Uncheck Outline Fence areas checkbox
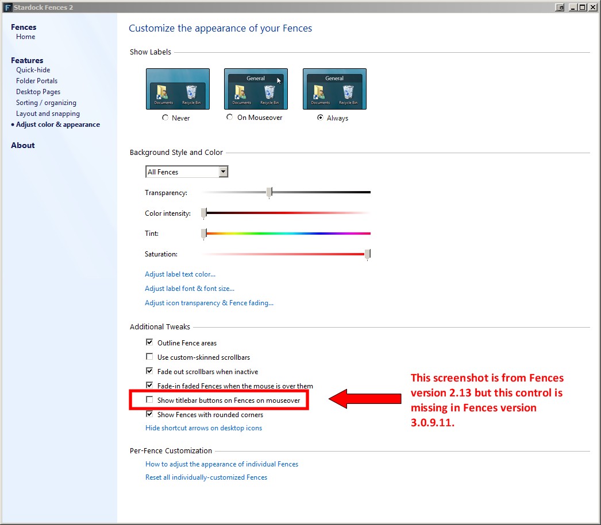Image resolution: width=601 pixels, height=525 pixels. pyautogui.click(x=149, y=342)
